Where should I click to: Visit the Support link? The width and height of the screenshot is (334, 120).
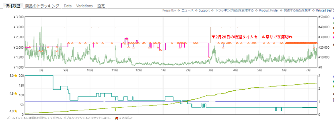coord(204,10)
